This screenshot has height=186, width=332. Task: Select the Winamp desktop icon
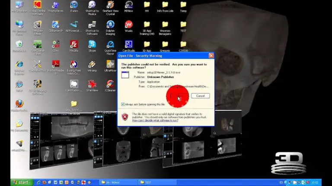pyautogui.click(x=92, y=66)
